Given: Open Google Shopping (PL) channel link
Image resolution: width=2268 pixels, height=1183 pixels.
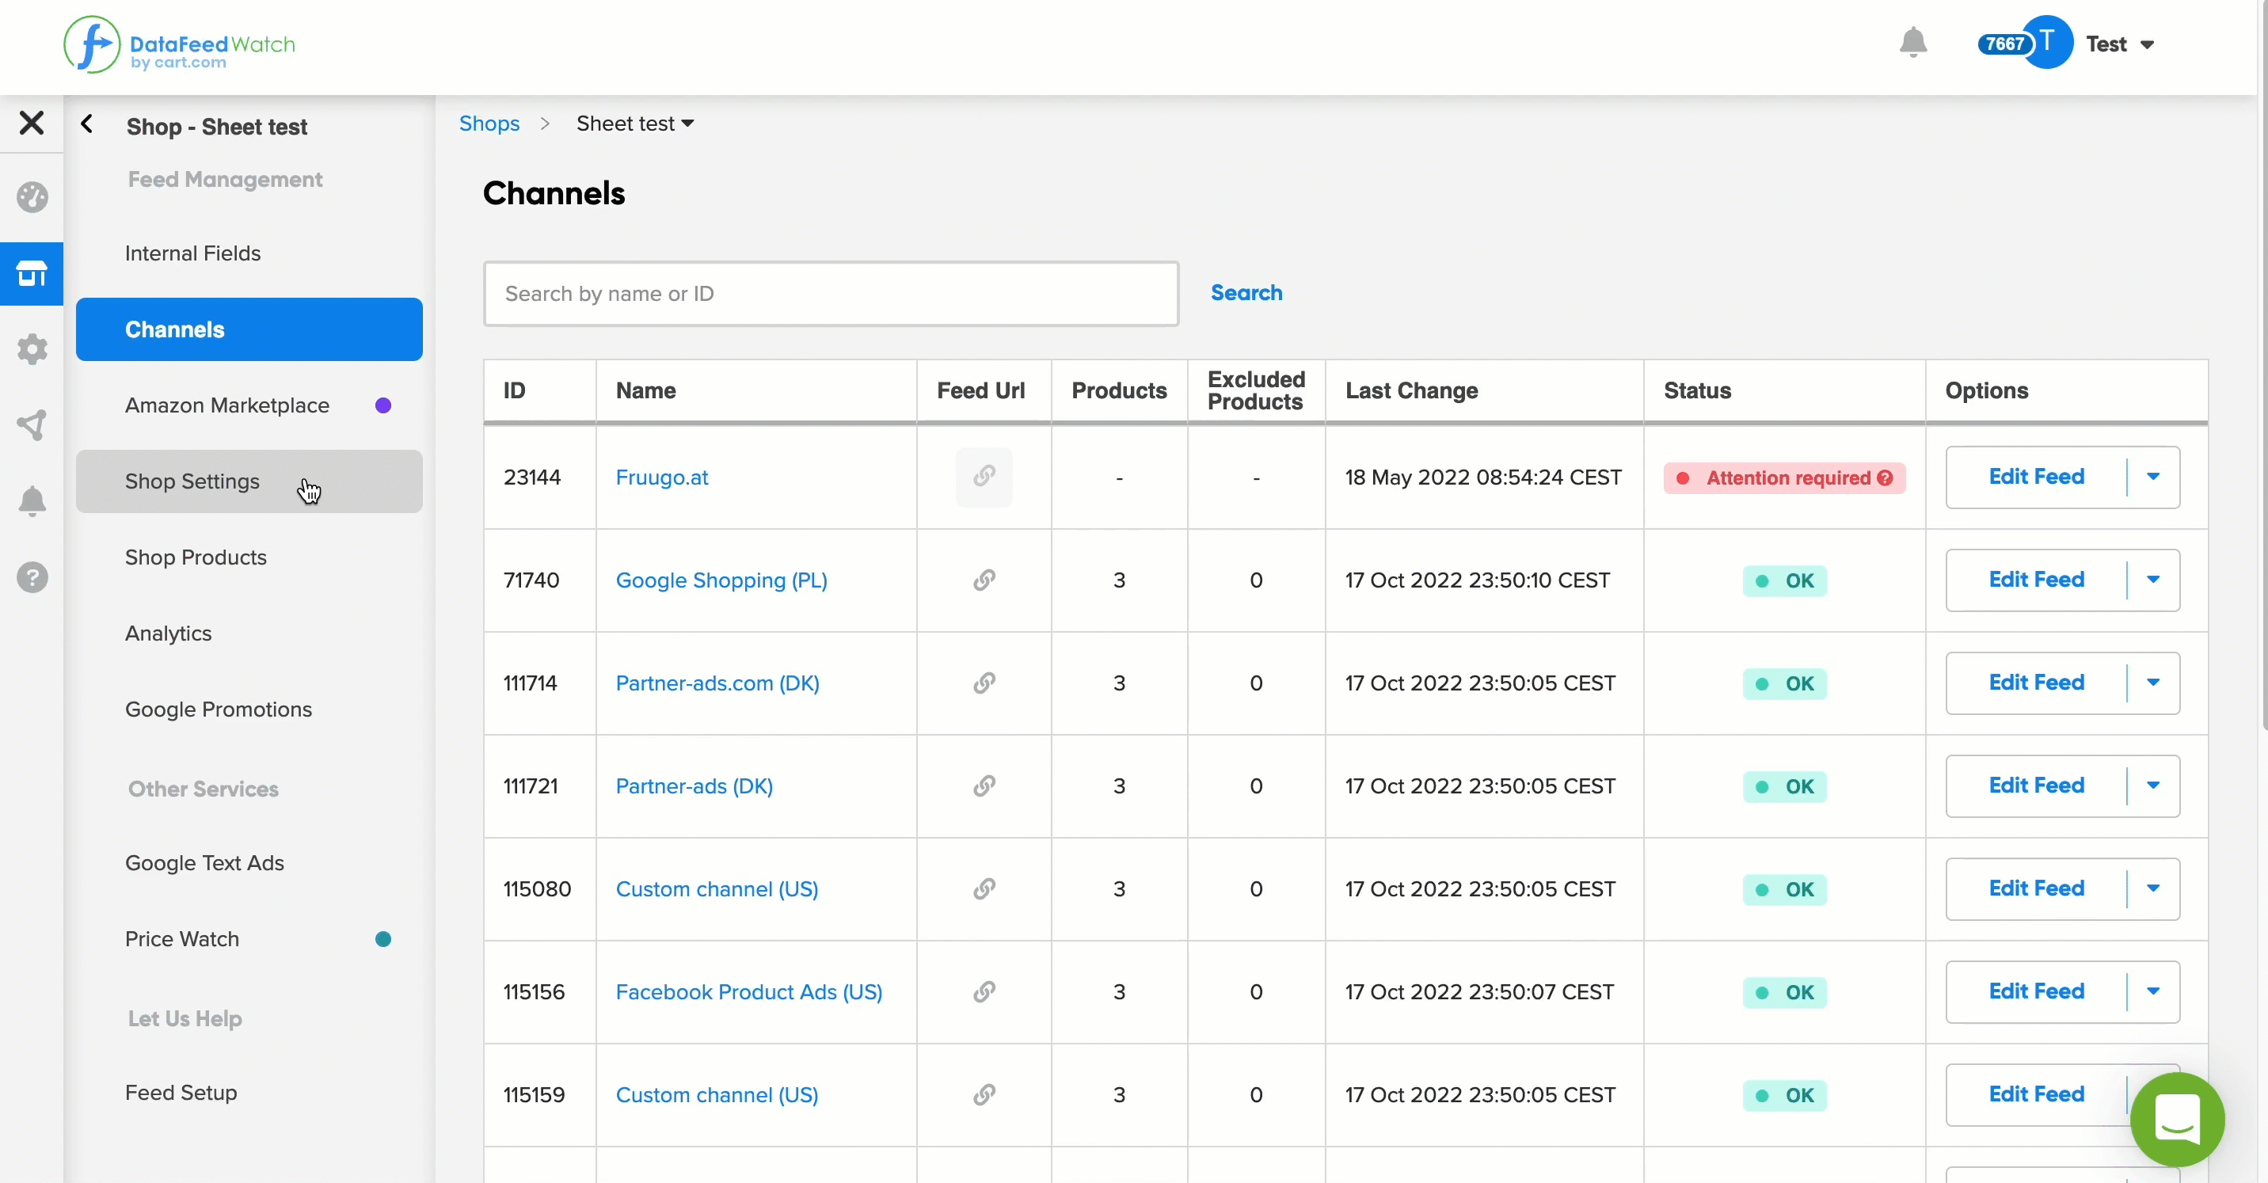Looking at the screenshot, I should [721, 580].
